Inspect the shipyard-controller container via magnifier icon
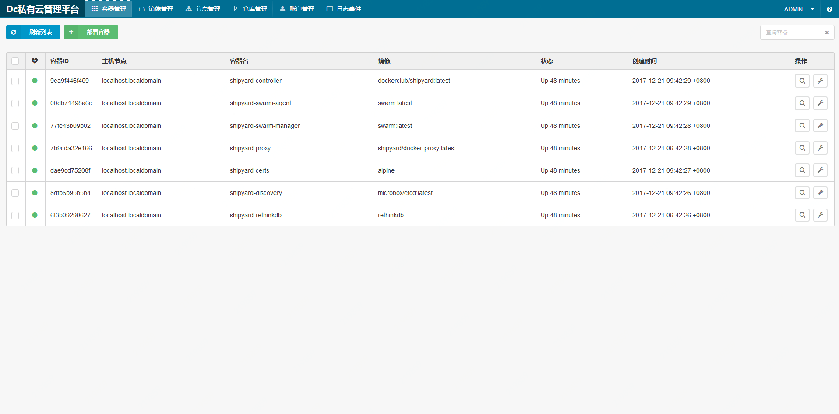This screenshot has width=839, height=414. point(802,81)
